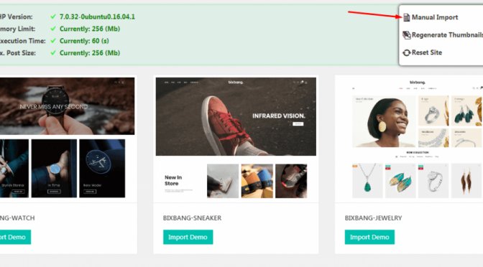Click the Reset Site refresh icon
The width and height of the screenshot is (483, 267).
(x=406, y=52)
